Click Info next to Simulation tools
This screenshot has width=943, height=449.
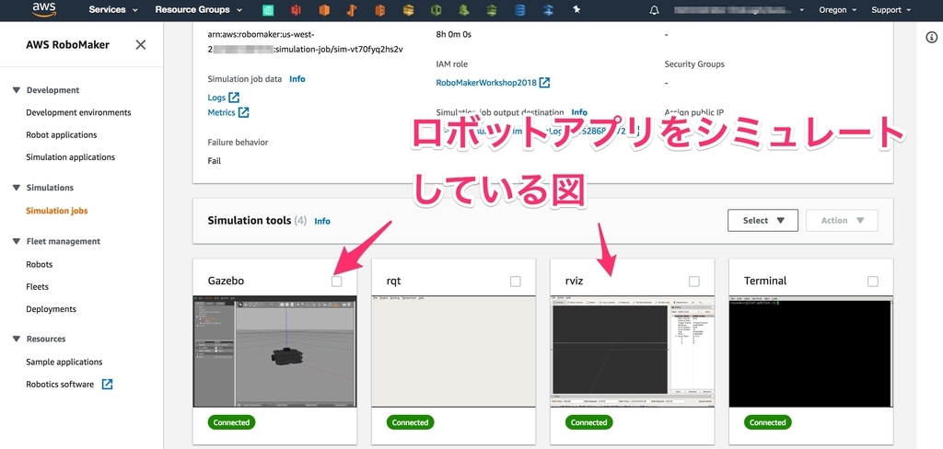click(322, 221)
